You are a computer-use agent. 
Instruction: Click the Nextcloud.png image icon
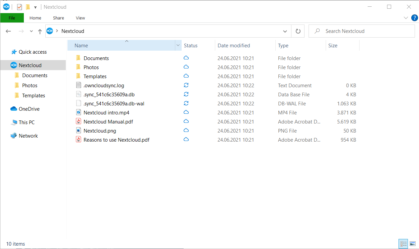click(79, 131)
